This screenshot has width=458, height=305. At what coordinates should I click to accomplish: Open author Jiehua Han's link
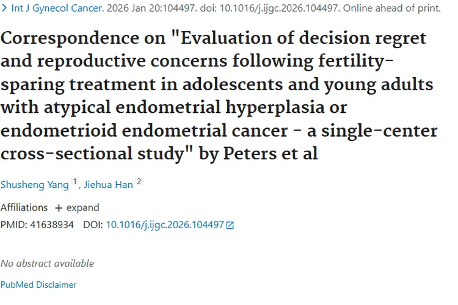pos(108,185)
